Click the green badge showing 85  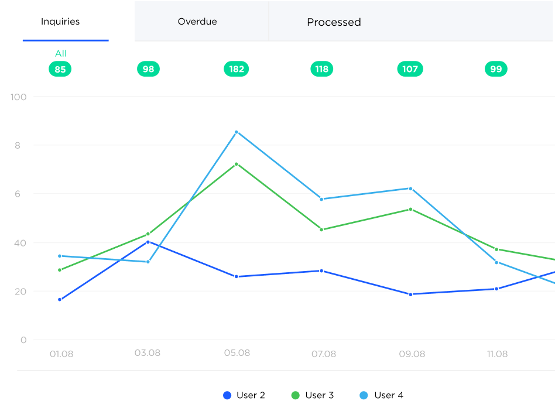[x=60, y=68]
